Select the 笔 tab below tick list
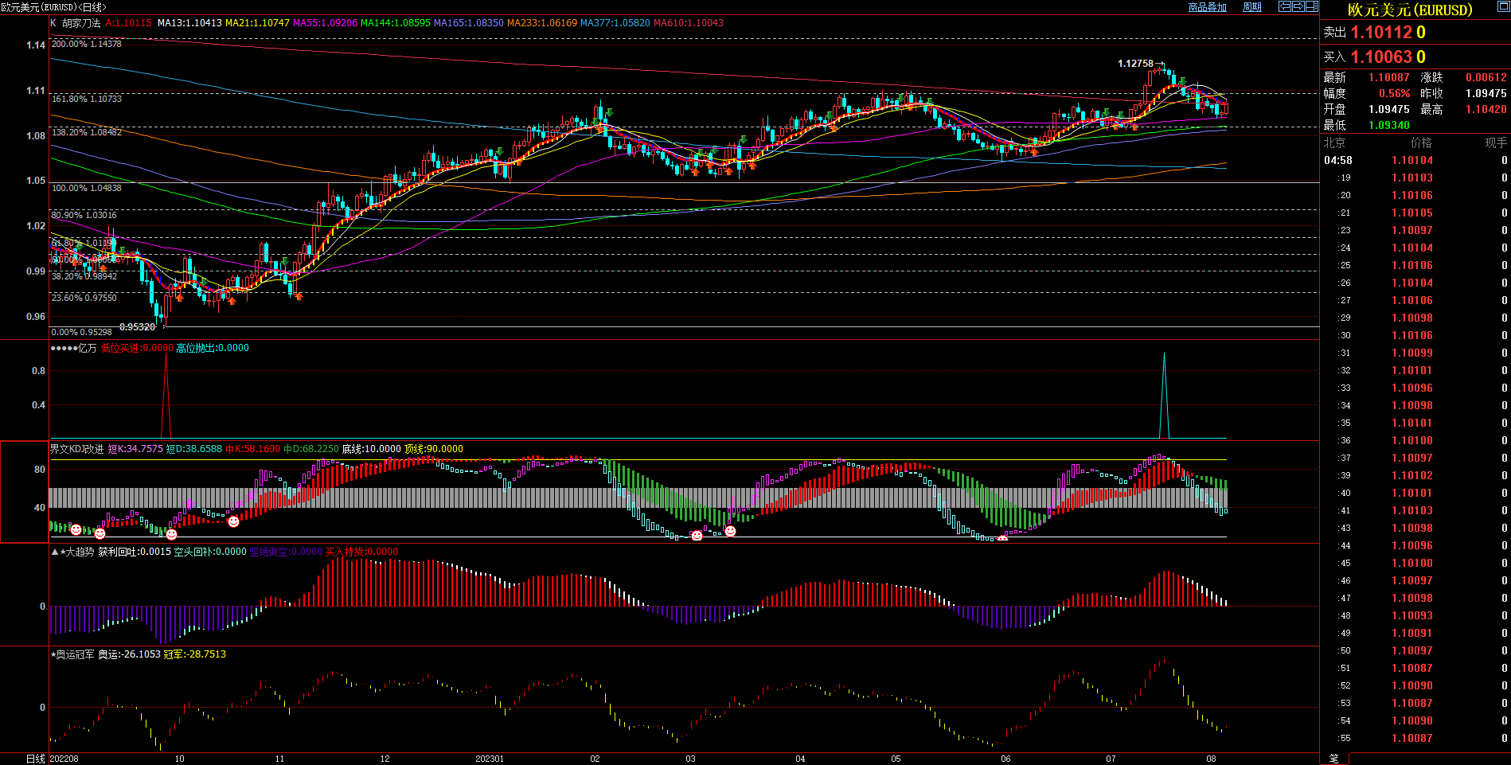 [x=1333, y=758]
